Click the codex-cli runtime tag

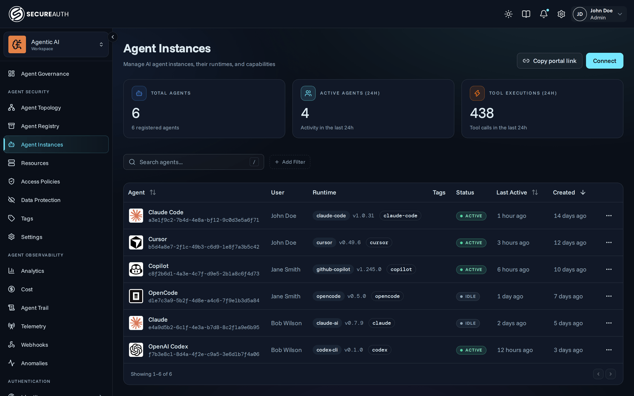pos(327,350)
